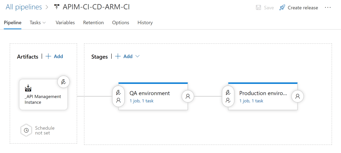The height and width of the screenshot is (153, 341).
Task: Open QA environment pre-deployment conditions
Action: (x=118, y=96)
